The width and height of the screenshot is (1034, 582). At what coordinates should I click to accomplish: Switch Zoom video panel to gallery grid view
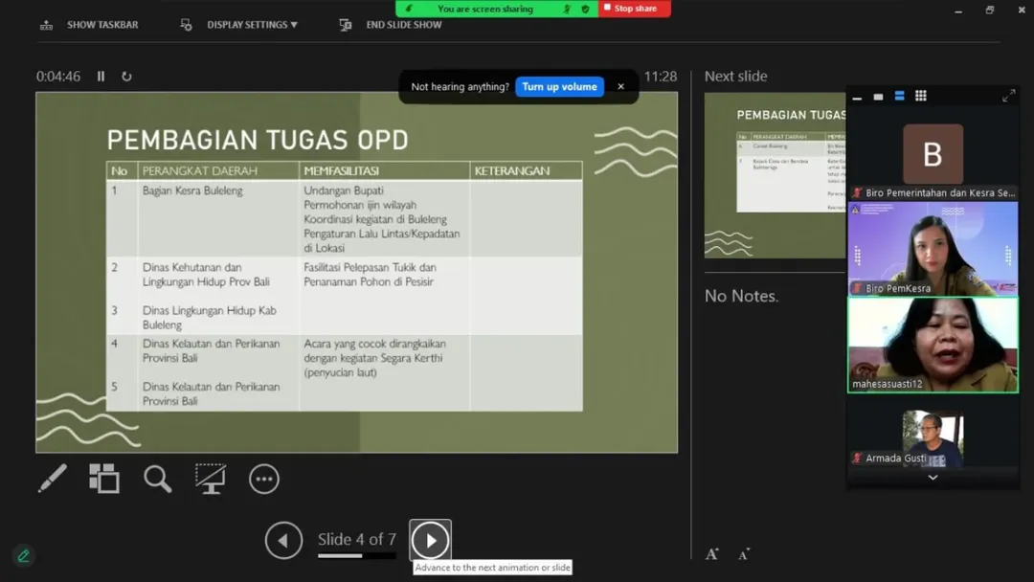pos(920,96)
